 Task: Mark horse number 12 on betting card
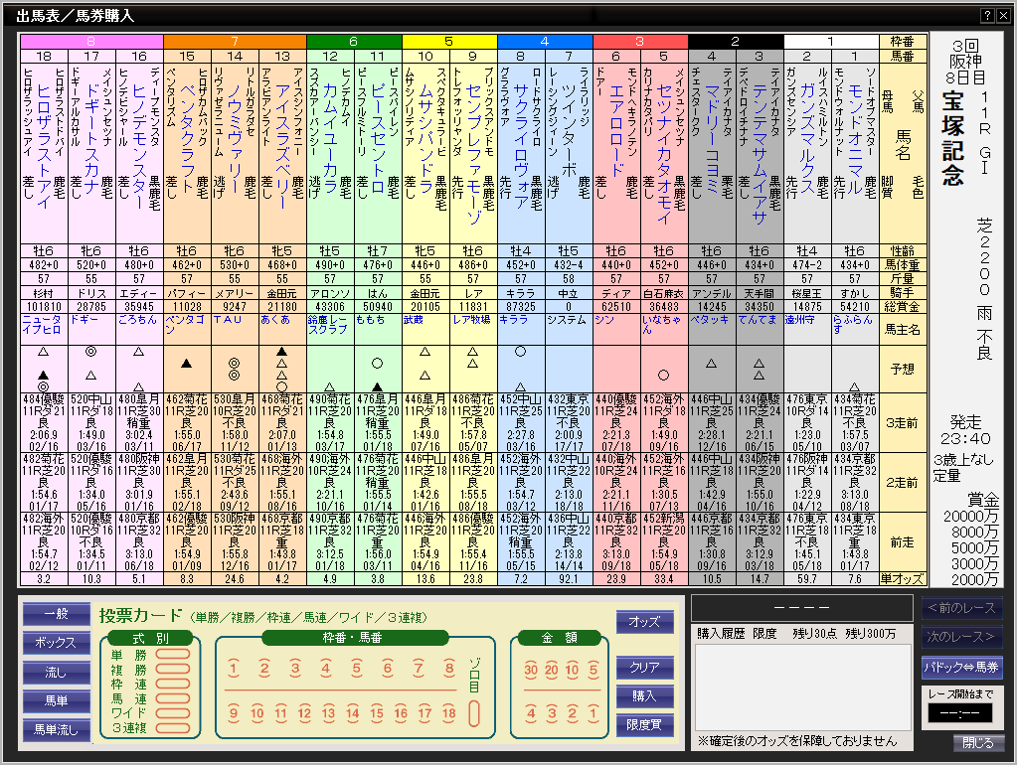pos(304,713)
